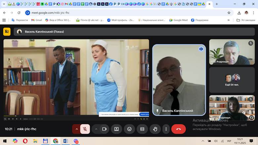Bookmark this page with the star icon
The image size is (258, 145).
coord(229,13)
